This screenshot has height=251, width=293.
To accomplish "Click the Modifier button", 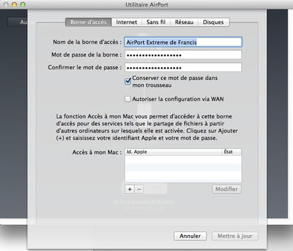I will [226, 189].
